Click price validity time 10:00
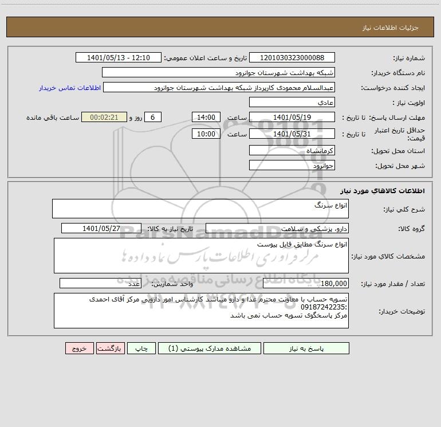The width and height of the screenshot is (441, 427). (206, 134)
